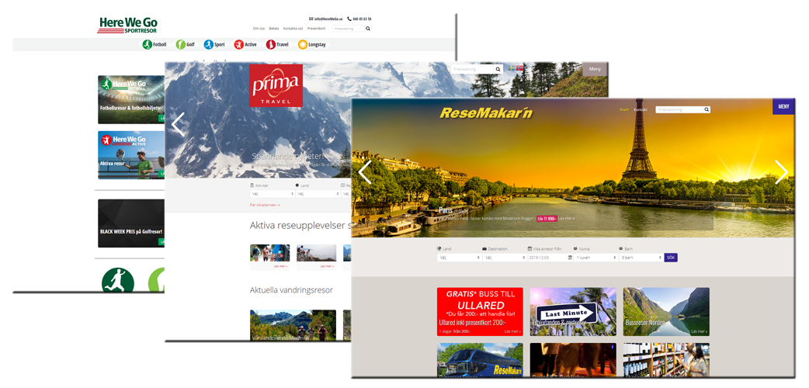Open Fotbollsresor & fotbollsbiljetter banner
The width and height of the screenshot is (809, 388).
point(131,99)
